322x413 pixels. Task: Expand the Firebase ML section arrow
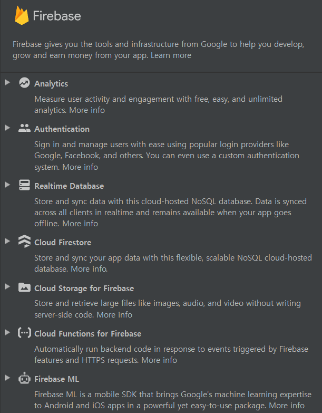(x=7, y=378)
